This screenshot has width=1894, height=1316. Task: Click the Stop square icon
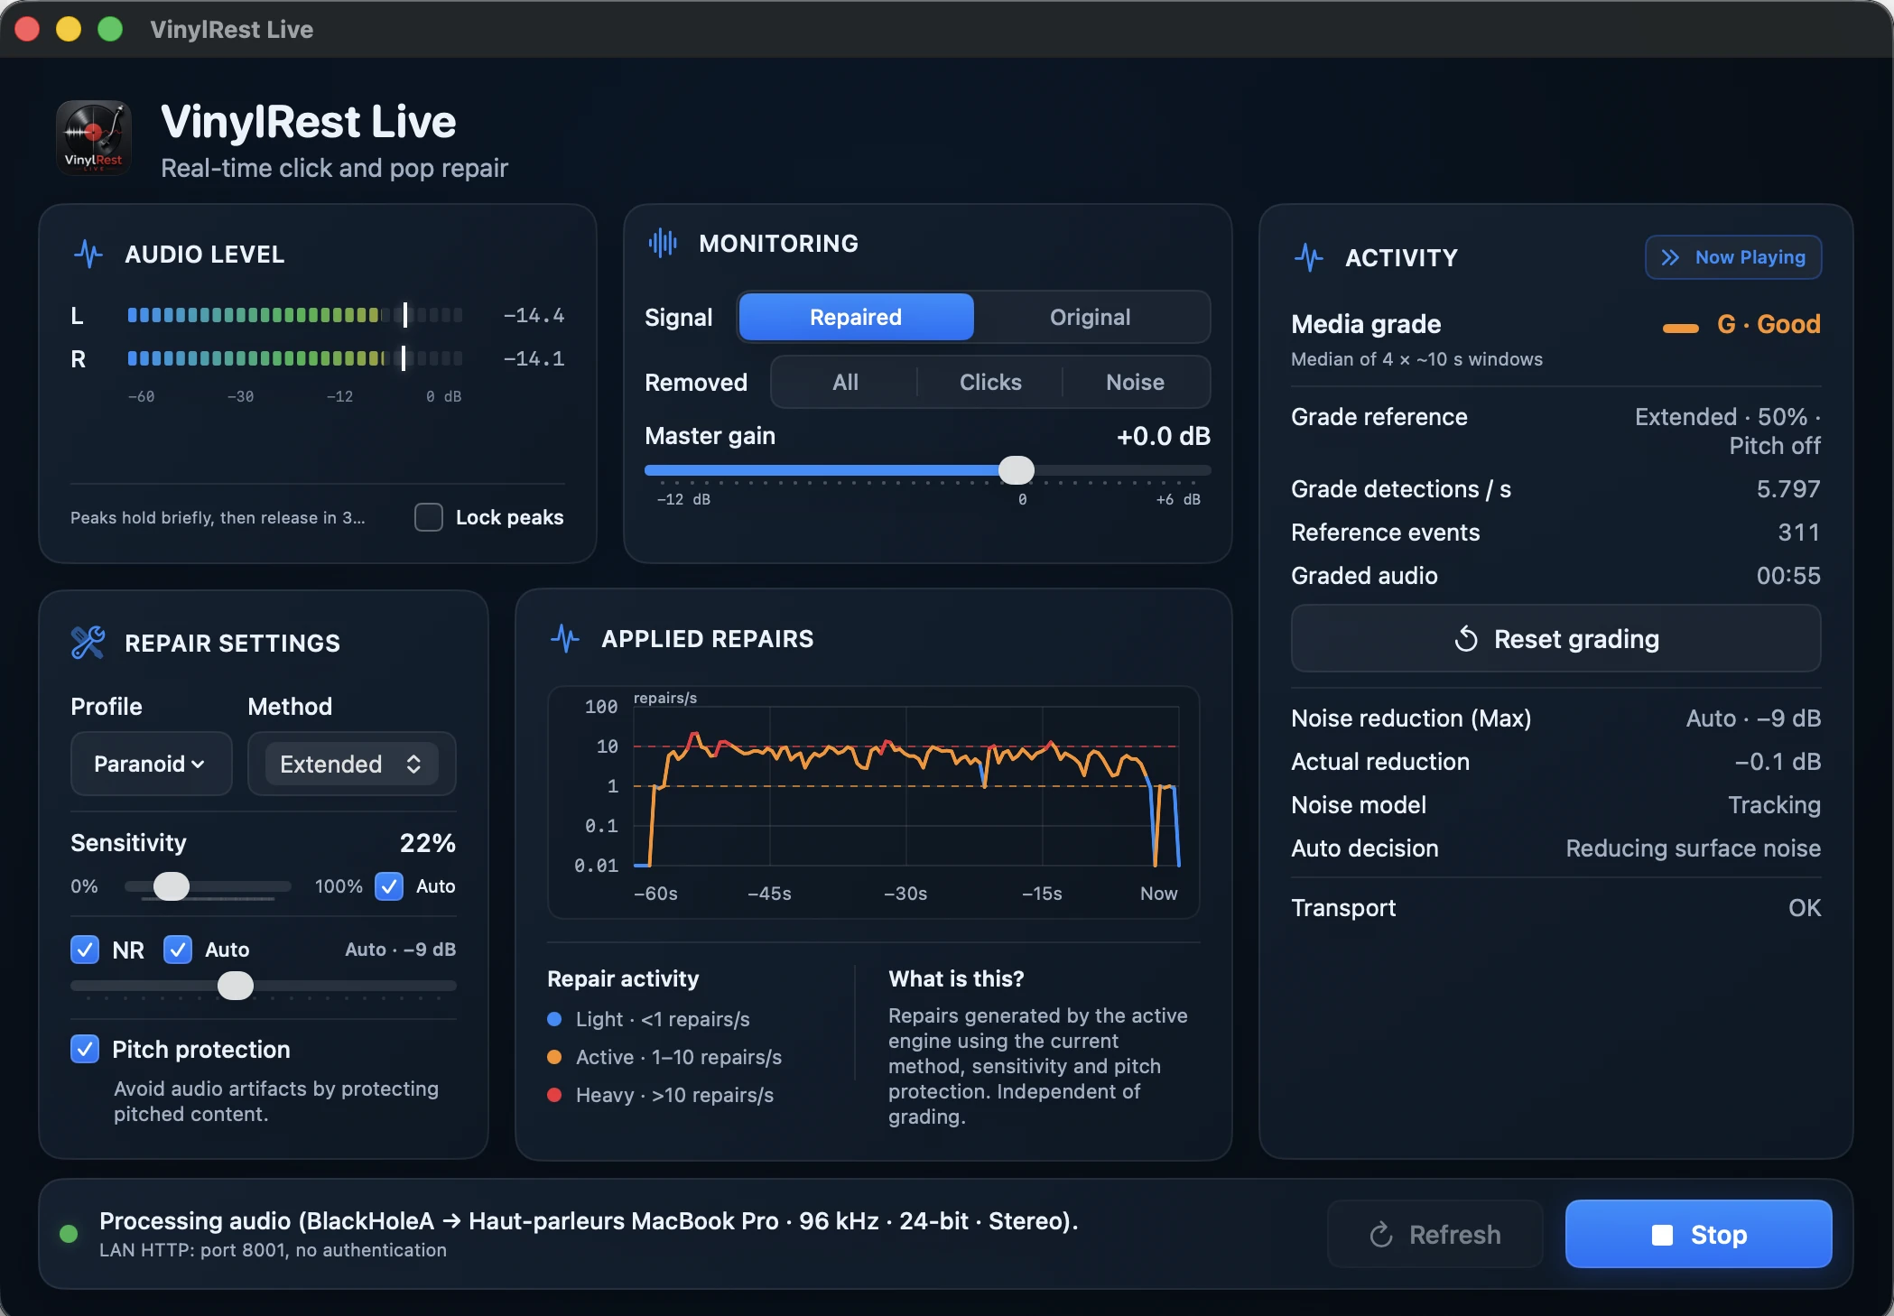(x=1662, y=1235)
